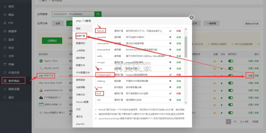Click the extension list scrollbar thumb
Viewport: 266px width, 133px height.
pos(186,47)
